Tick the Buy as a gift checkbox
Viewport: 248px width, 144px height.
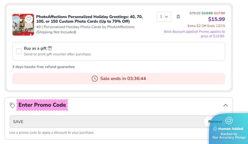[19, 51]
